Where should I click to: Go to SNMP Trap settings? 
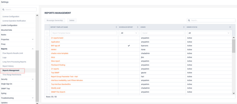[5, 89]
